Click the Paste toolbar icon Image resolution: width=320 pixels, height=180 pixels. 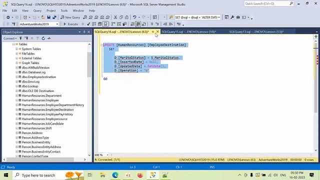[126, 17]
